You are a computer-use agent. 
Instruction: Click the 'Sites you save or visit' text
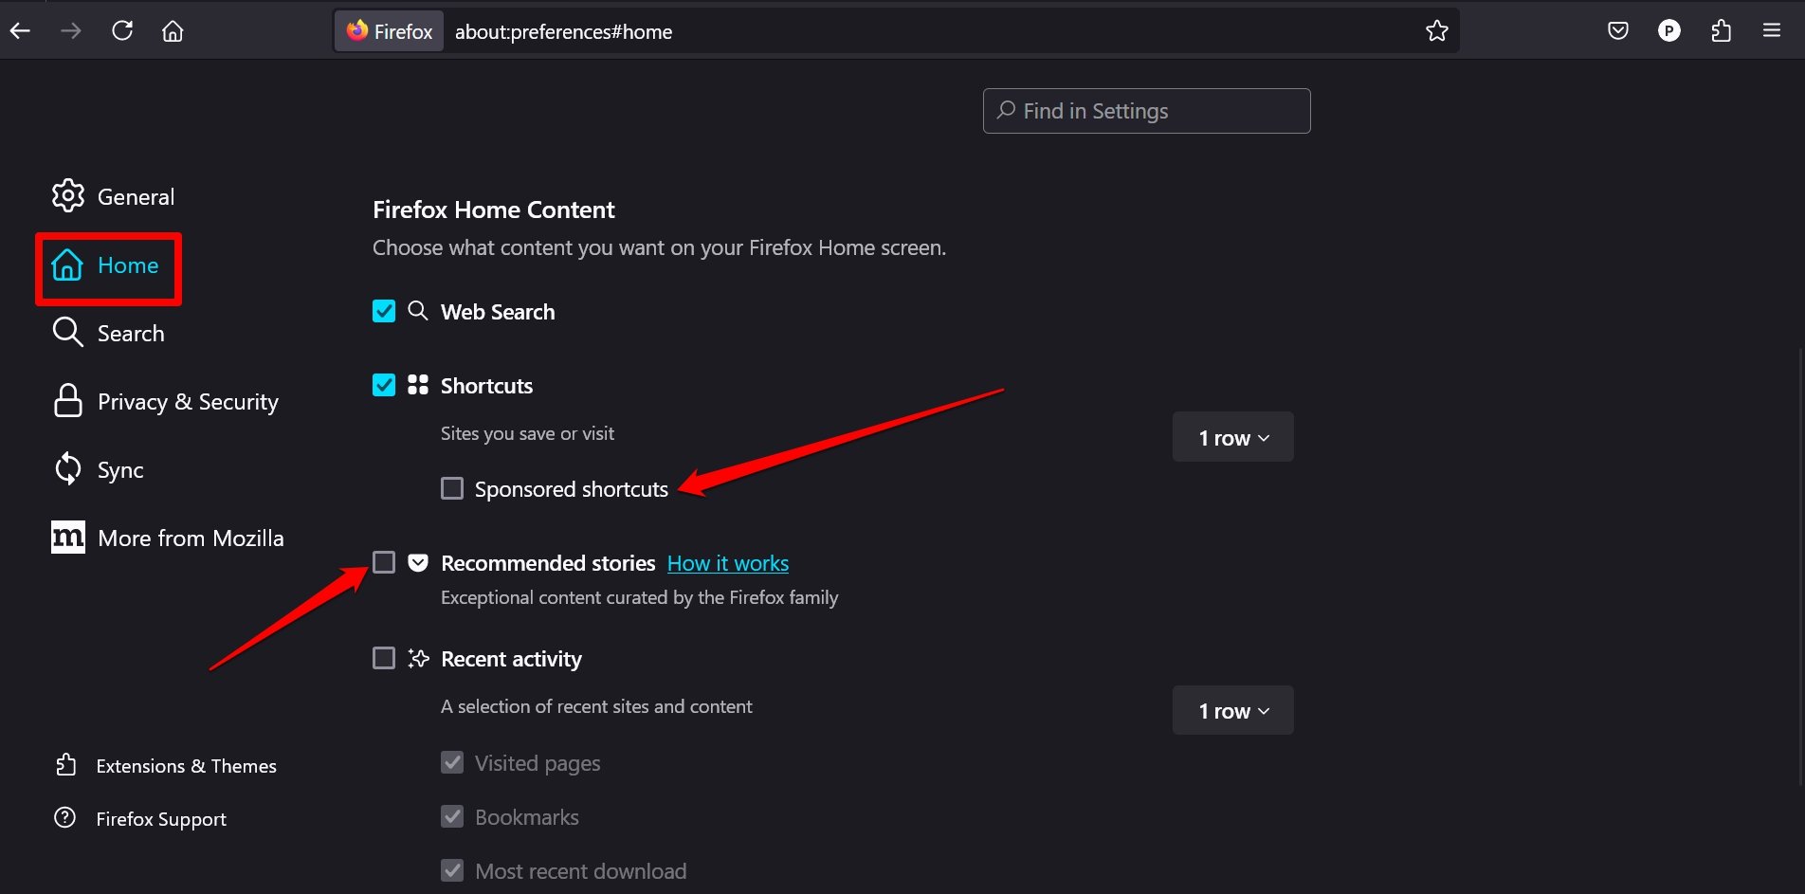click(527, 433)
